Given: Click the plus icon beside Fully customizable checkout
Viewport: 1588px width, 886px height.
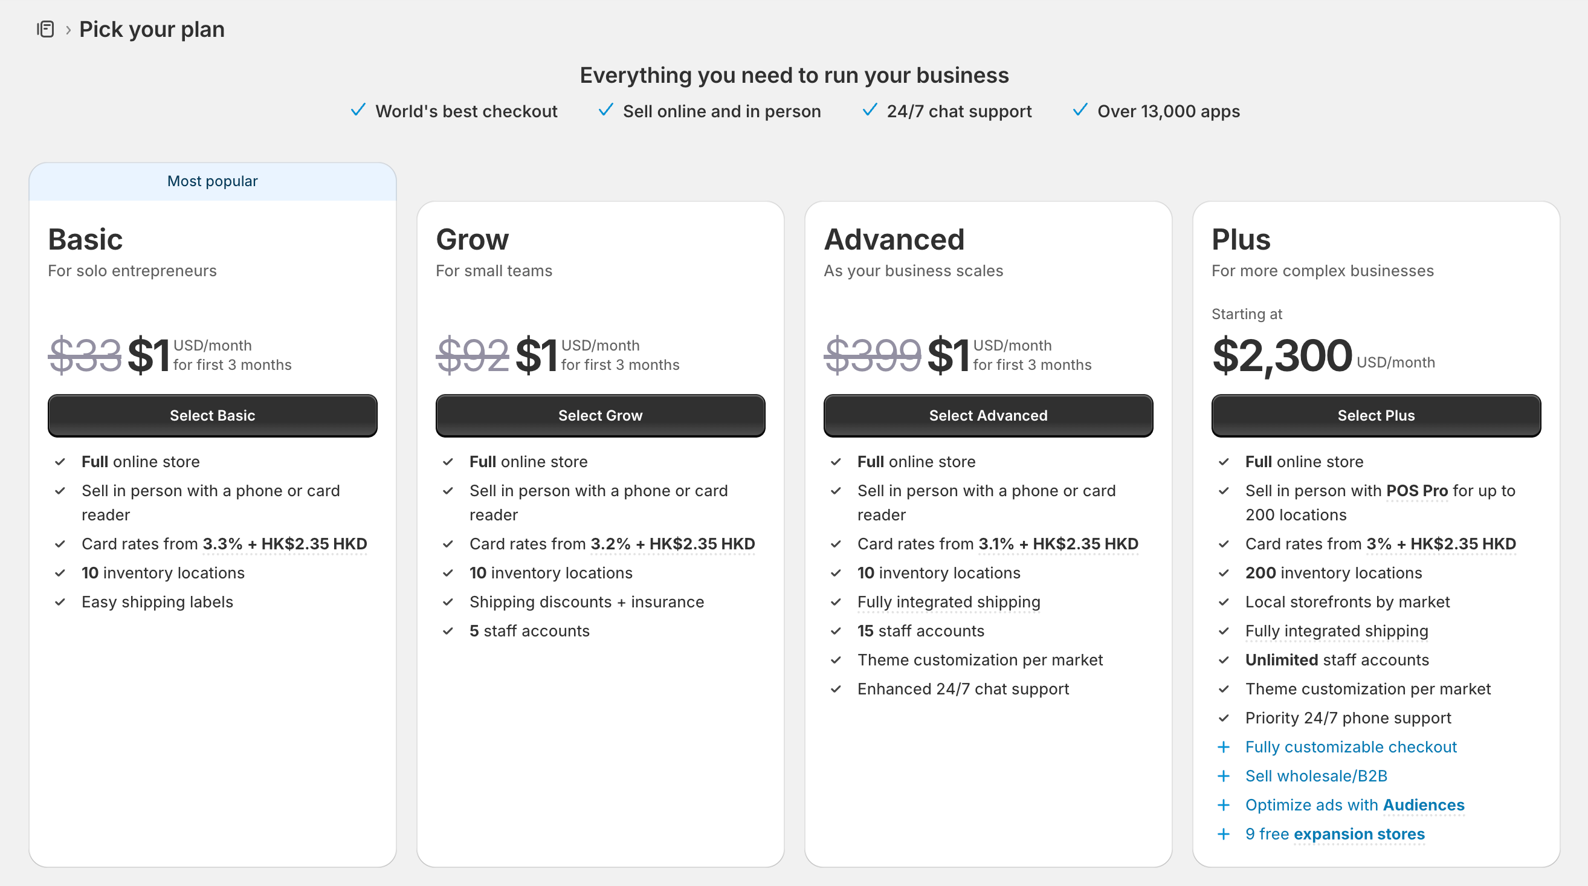Looking at the screenshot, I should (1224, 746).
